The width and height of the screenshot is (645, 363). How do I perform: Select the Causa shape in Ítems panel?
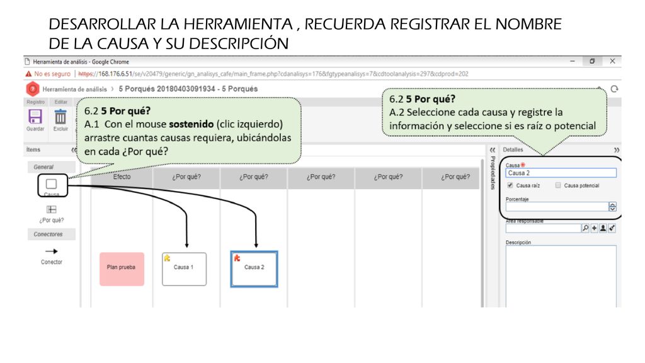pyautogui.click(x=51, y=184)
